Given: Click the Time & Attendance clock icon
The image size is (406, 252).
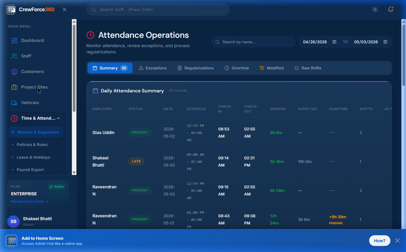Looking at the screenshot, I should pos(14,118).
